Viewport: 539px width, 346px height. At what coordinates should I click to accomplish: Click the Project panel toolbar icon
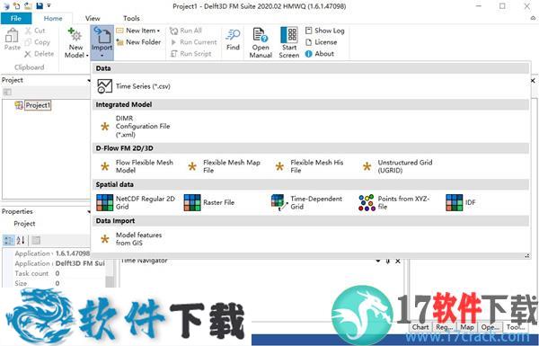[7, 92]
